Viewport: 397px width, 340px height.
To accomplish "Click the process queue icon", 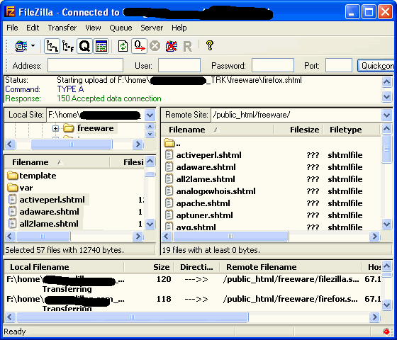I will 139,46.
